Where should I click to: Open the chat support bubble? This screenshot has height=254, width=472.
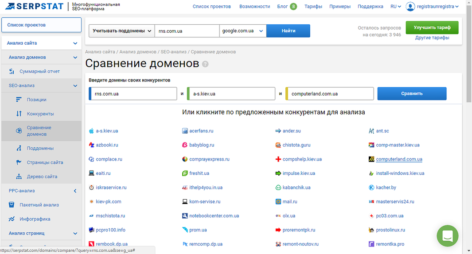coord(448,236)
